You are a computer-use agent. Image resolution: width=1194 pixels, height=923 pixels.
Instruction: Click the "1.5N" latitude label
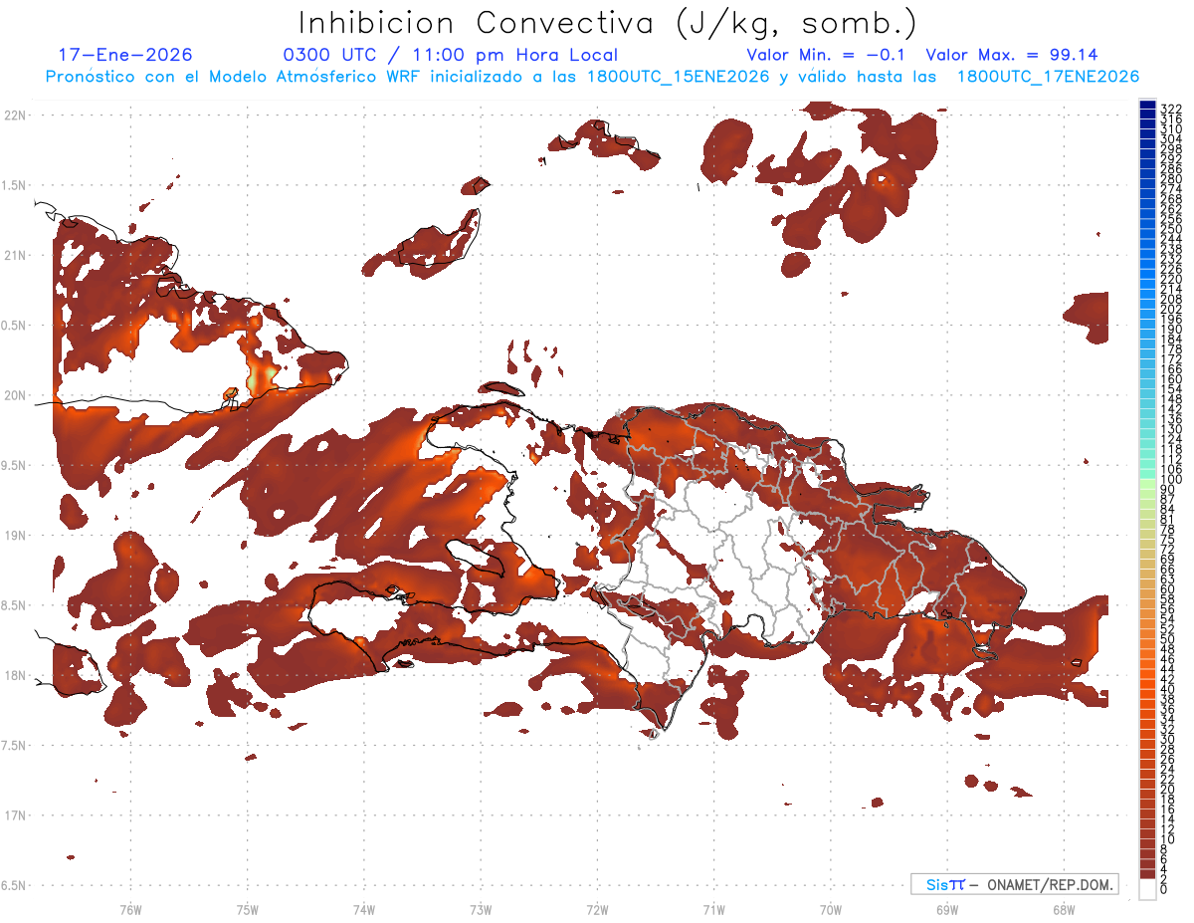tap(15, 185)
